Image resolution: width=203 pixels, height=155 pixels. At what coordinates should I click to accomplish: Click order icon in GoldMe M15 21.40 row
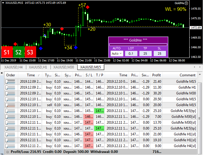click(x=10, y=82)
